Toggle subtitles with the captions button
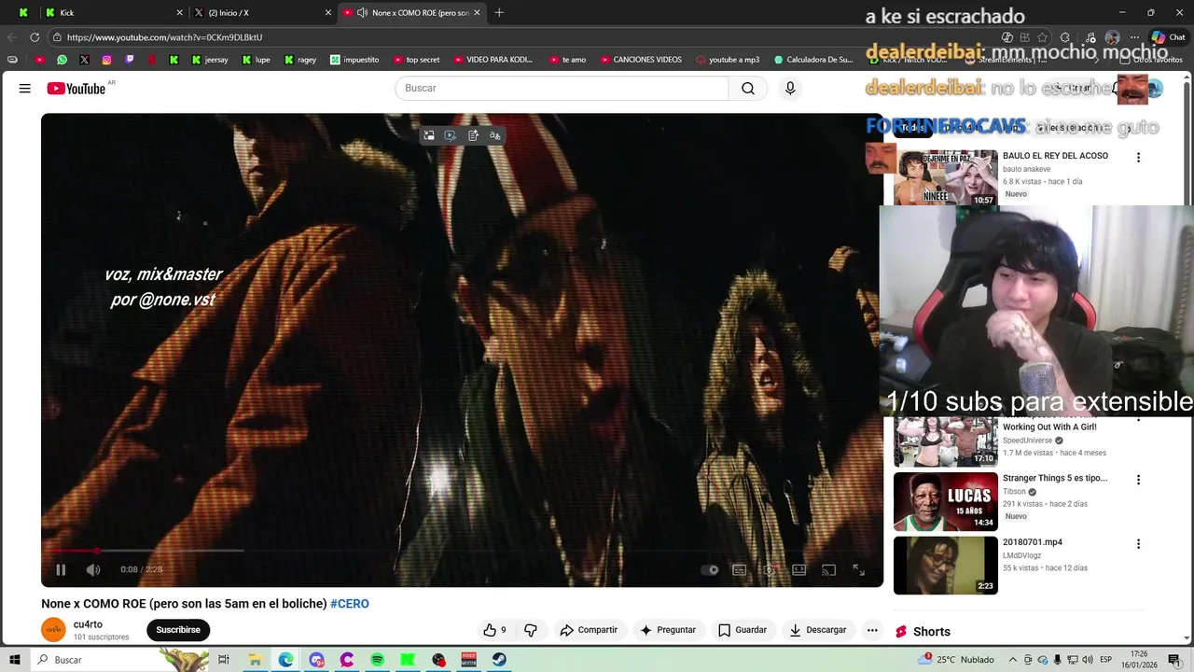Screen dimensions: 1194x672 [x=739, y=569]
